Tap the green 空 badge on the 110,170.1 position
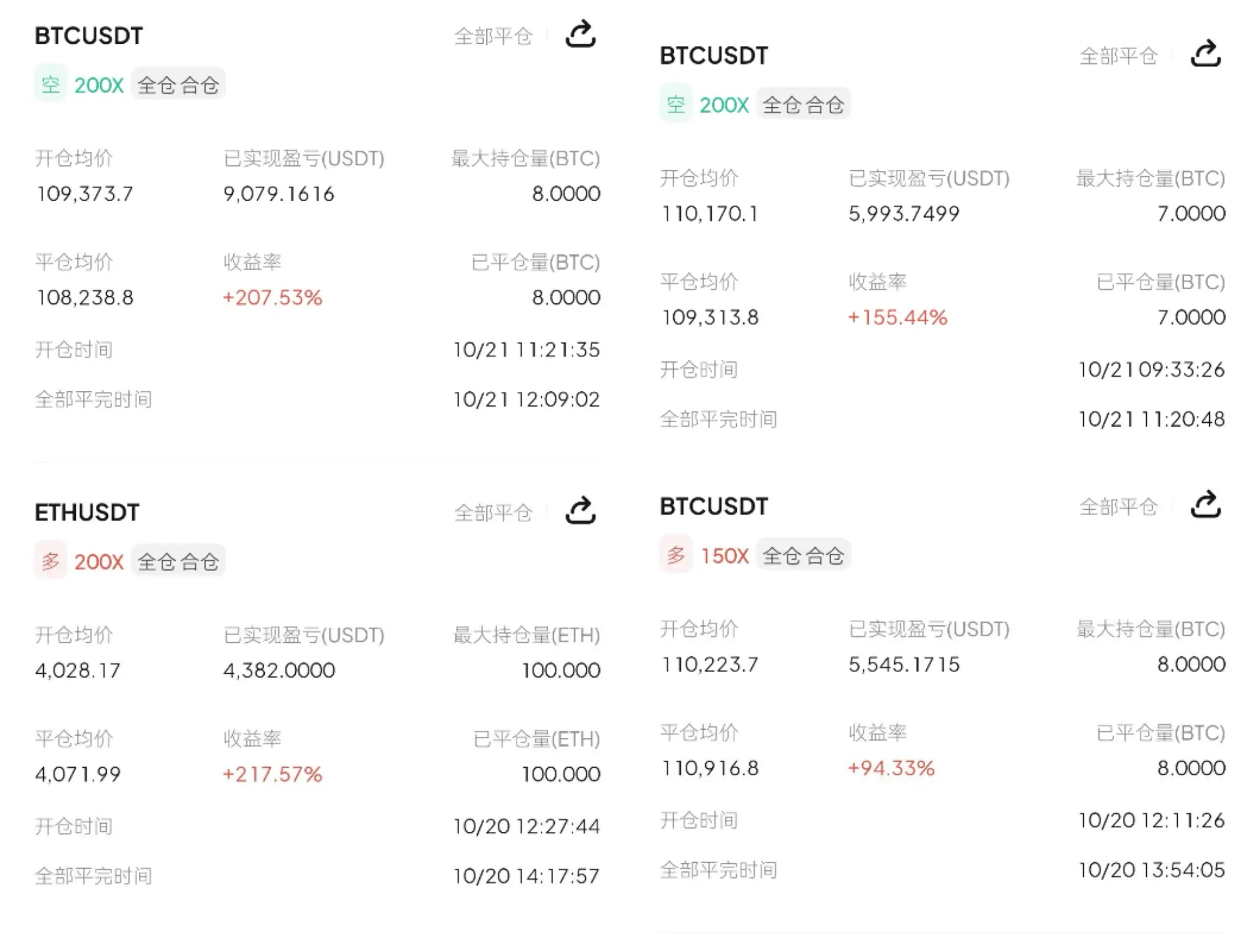1260x945 pixels. click(x=676, y=105)
